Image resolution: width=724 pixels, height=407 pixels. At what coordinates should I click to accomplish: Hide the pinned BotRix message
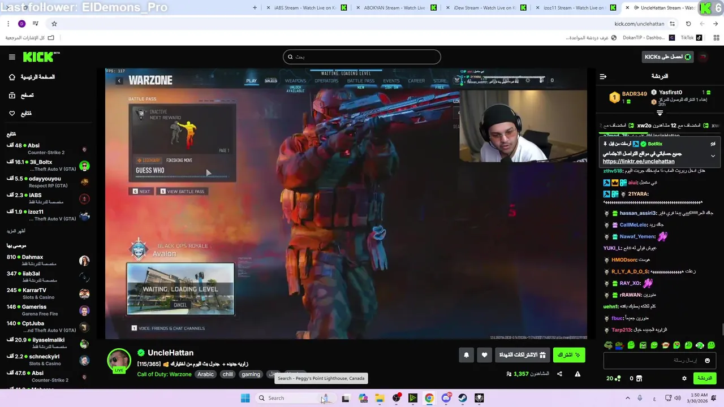tap(713, 144)
